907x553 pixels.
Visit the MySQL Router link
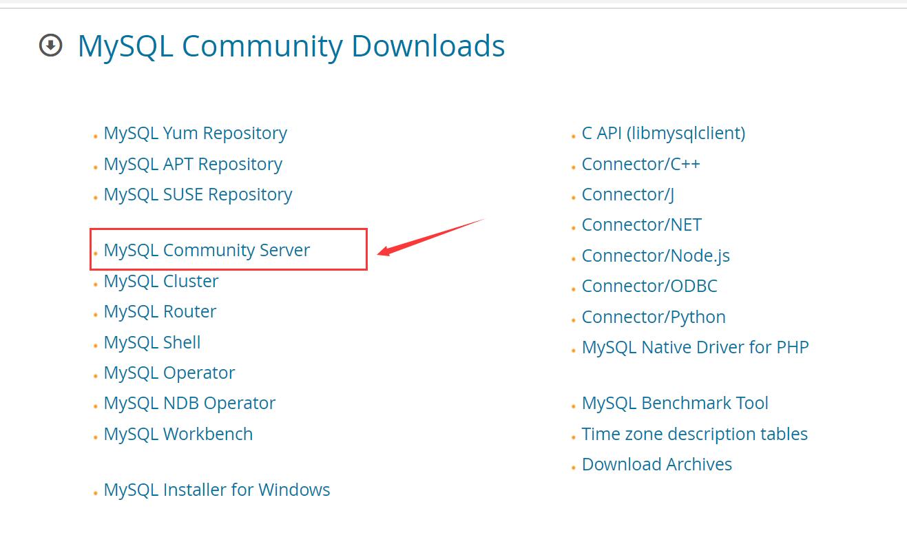tap(160, 311)
